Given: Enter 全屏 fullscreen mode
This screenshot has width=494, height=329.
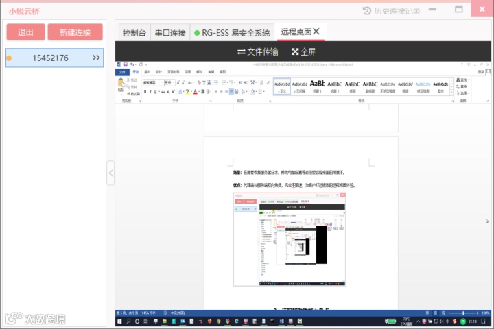Looking at the screenshot, I should point(304,51).
